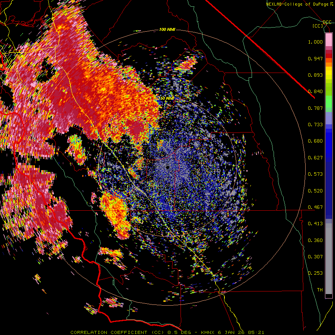Screen dimensions: 335x335
Task: Select the 0.360 scale value
Action: click(315, 240)
